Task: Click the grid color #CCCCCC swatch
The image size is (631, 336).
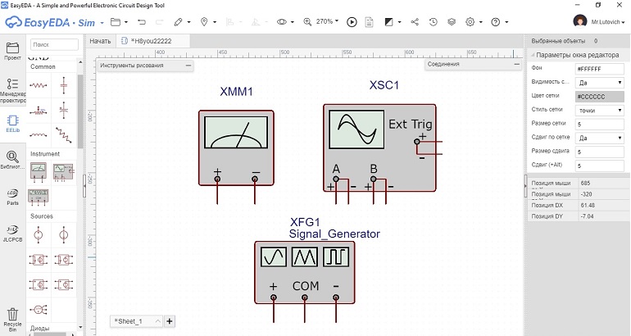Action: [x=600, y=97]
